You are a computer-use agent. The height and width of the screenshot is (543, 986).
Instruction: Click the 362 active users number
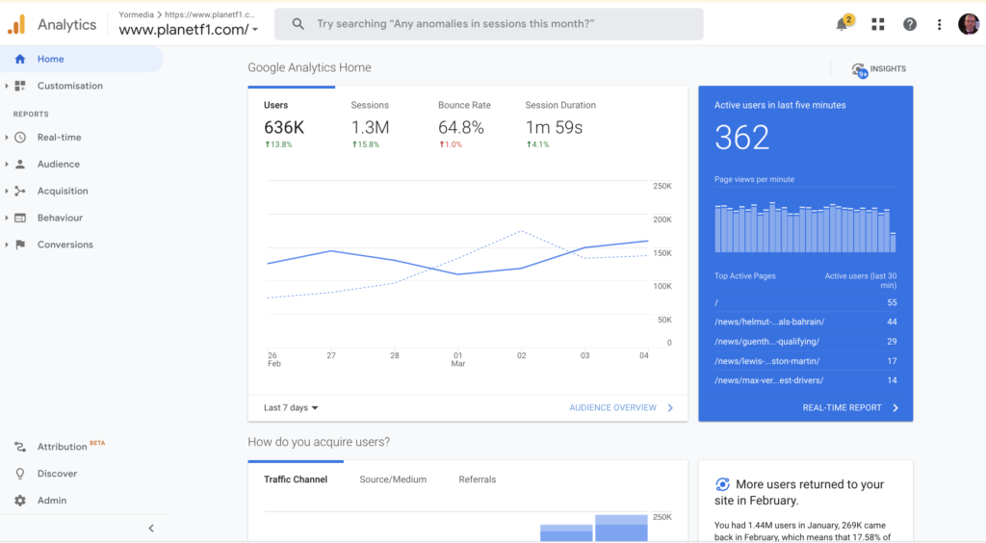(x=742, y=138)
